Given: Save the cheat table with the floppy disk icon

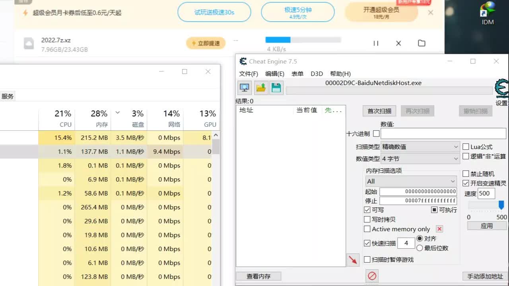Looking at the screenshot, I should 276,87.
